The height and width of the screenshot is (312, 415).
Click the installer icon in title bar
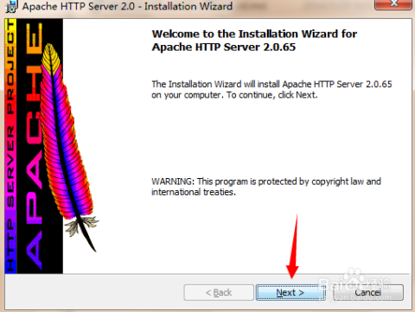[11, 6]
